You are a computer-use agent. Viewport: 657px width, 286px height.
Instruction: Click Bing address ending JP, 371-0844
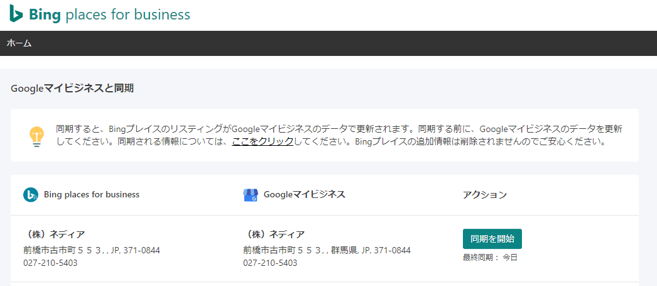(x=92, y=250)
